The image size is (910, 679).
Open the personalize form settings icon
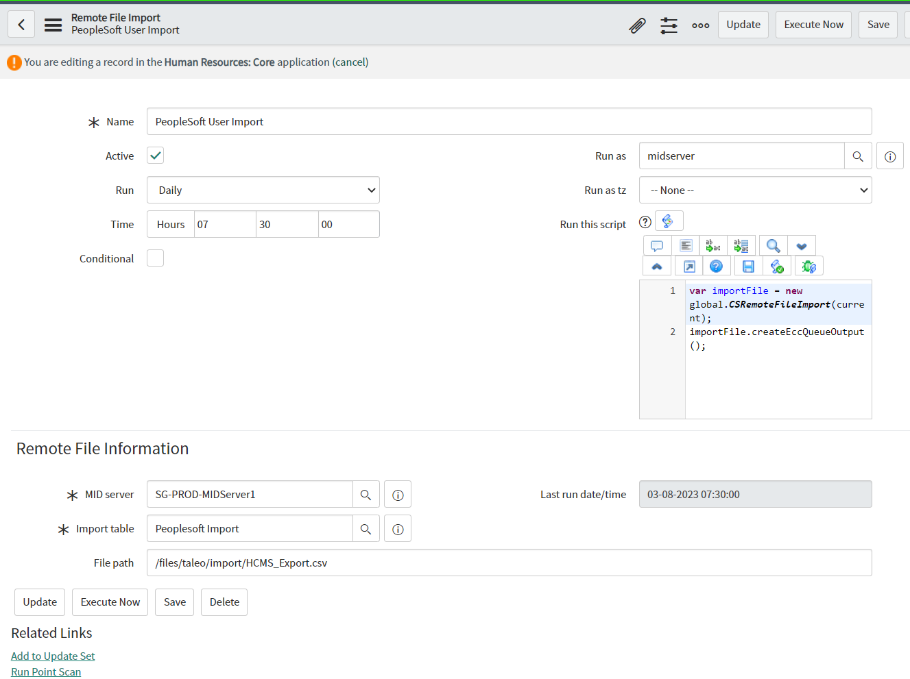coord(669,25)
